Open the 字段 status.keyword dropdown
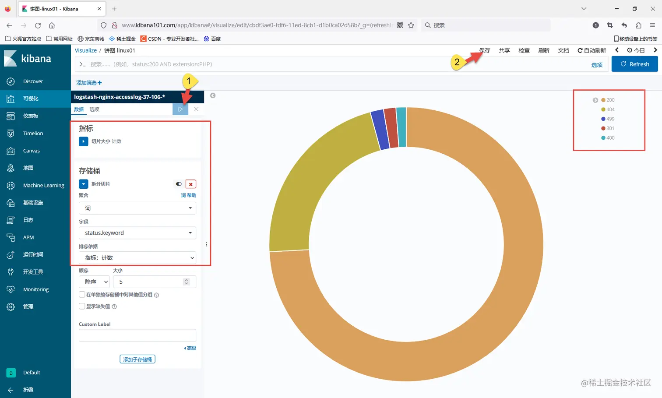This screenshot has height=398, width=662. pos(137,233)
